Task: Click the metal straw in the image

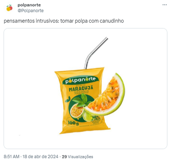Action: pyautogui.click(x=95, y=53)
